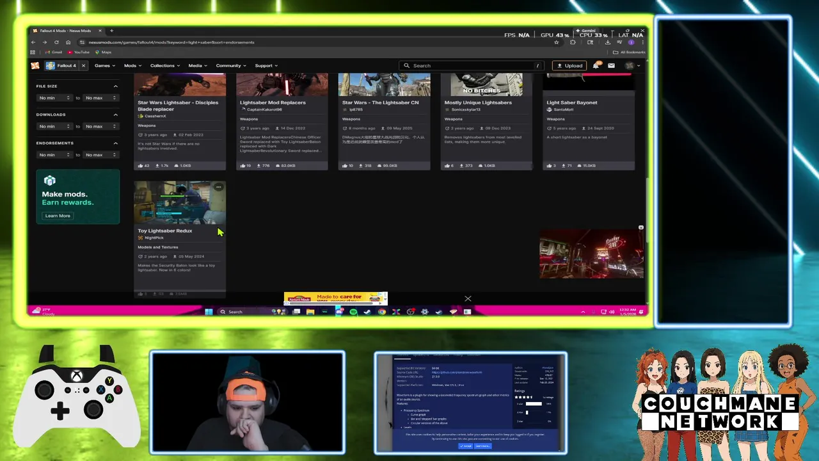Open the All Bookmarks folder
The image size is (819, 461).
coord(629,53)
